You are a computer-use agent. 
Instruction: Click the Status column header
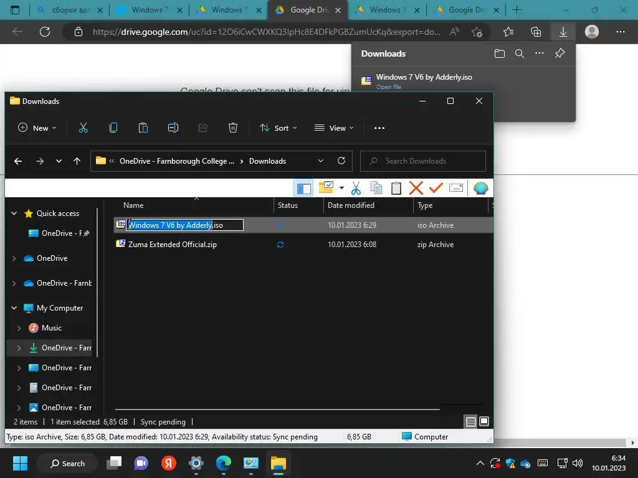tap(288, 205)
